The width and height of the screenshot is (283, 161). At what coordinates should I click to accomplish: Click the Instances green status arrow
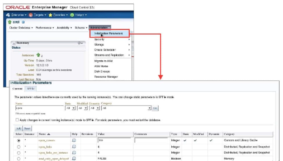(x=38, y=55)
